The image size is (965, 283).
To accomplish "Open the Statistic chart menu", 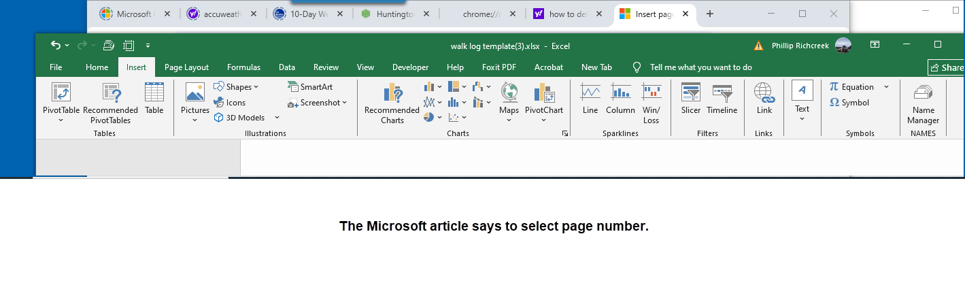I will point(458,102).
